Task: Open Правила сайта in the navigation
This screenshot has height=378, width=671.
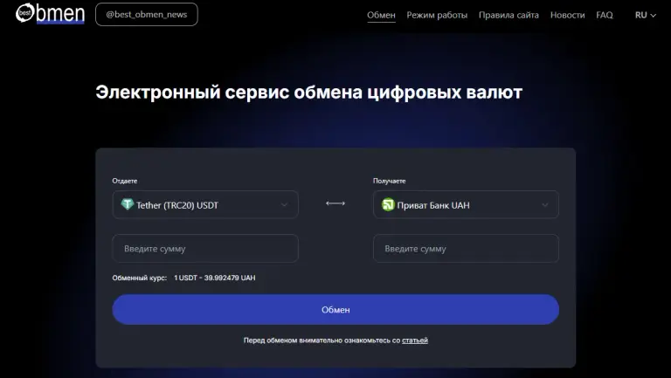Action: (508, 15)
